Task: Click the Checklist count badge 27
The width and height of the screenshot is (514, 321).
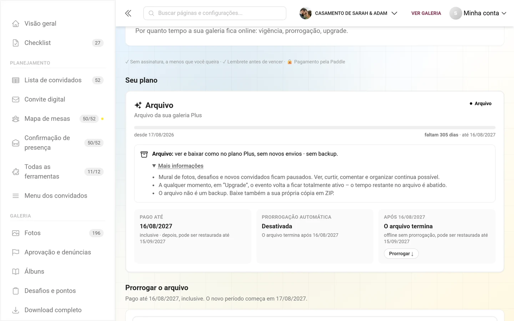Action: [98, 43]
